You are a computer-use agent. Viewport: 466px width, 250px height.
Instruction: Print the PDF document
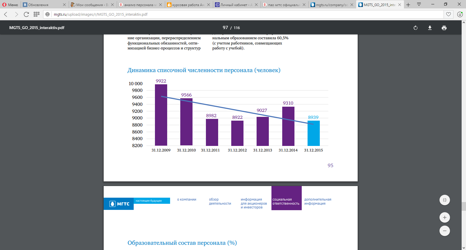(444, 28)
